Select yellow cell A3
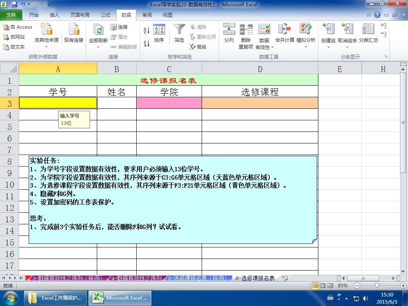408x306 pixels. (58, 103)
